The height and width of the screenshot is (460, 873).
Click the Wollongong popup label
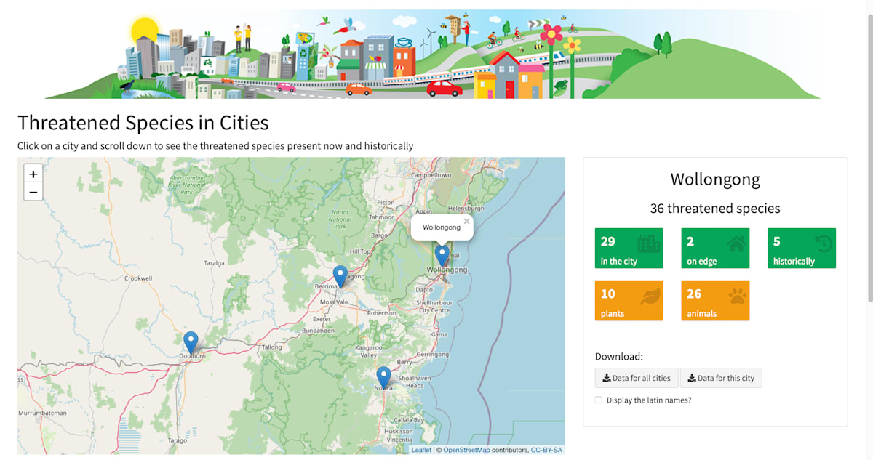click(442, 227)
